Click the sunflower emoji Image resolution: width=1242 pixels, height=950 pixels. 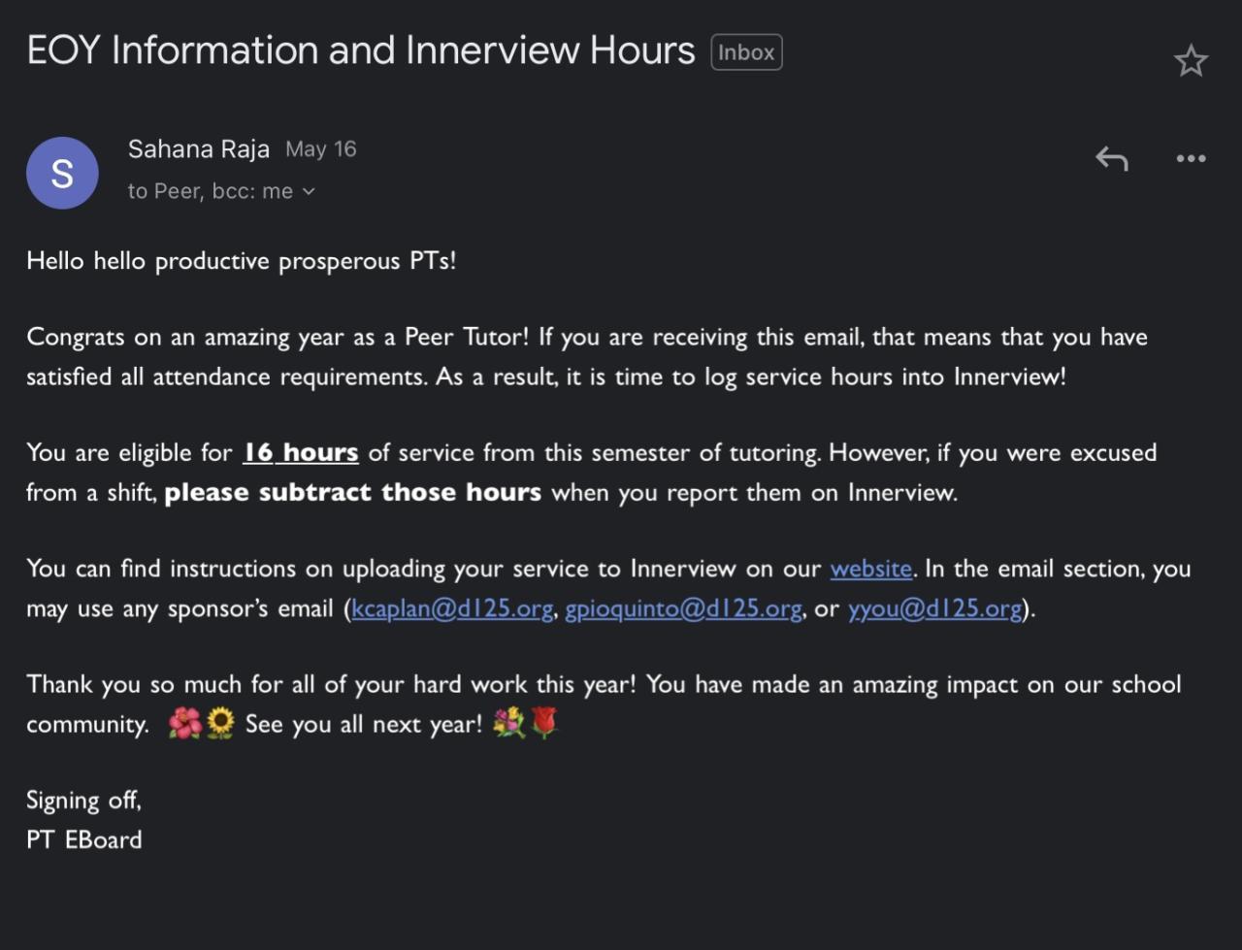coord(220,723)
